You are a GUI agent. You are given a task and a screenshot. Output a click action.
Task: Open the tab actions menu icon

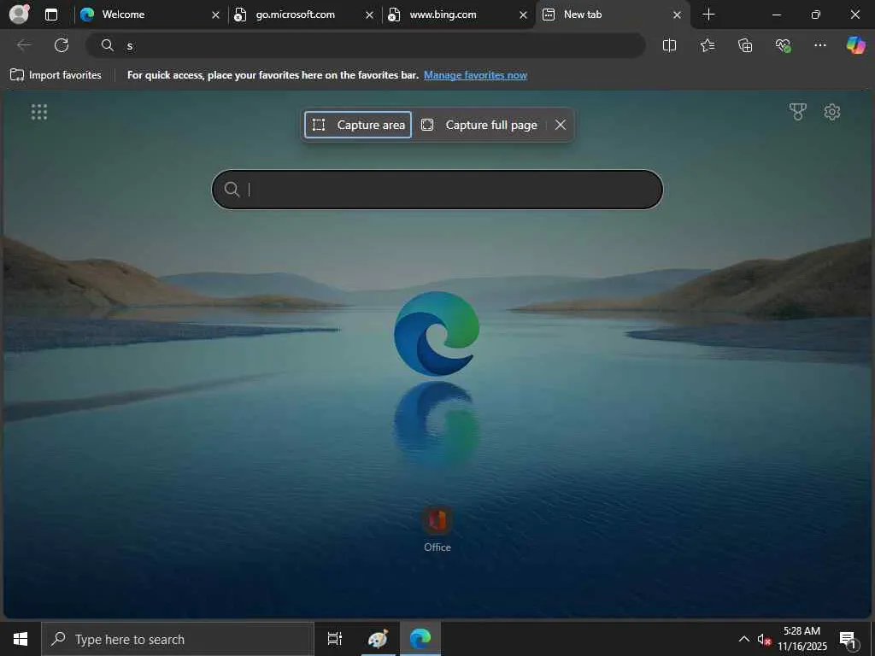[51, 15]
